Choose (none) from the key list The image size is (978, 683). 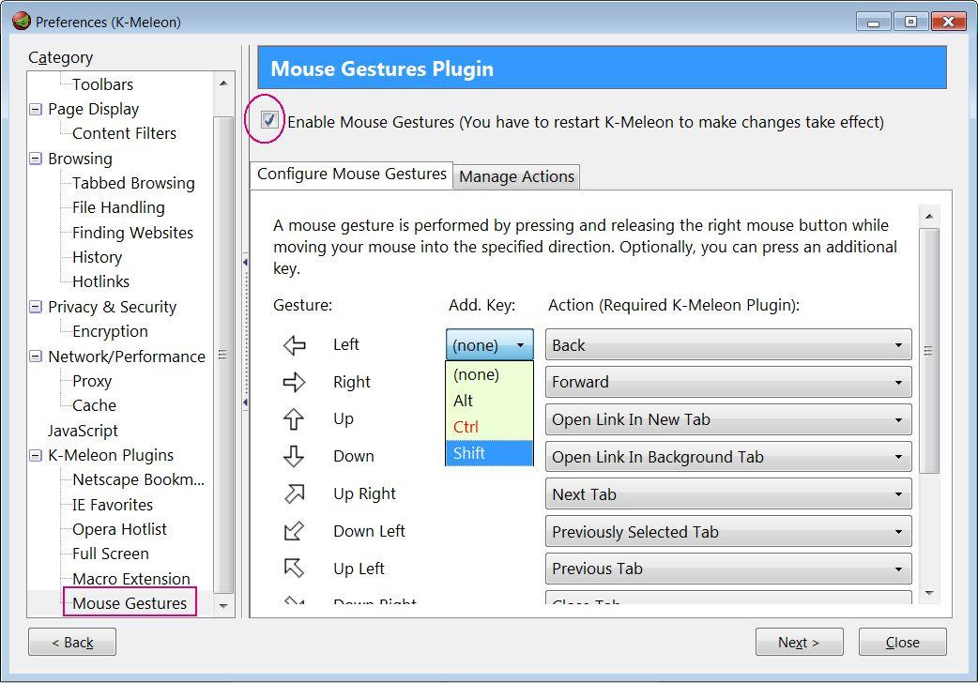(489, 375)
